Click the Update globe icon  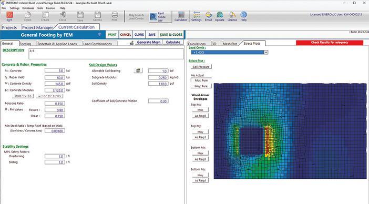220,15
